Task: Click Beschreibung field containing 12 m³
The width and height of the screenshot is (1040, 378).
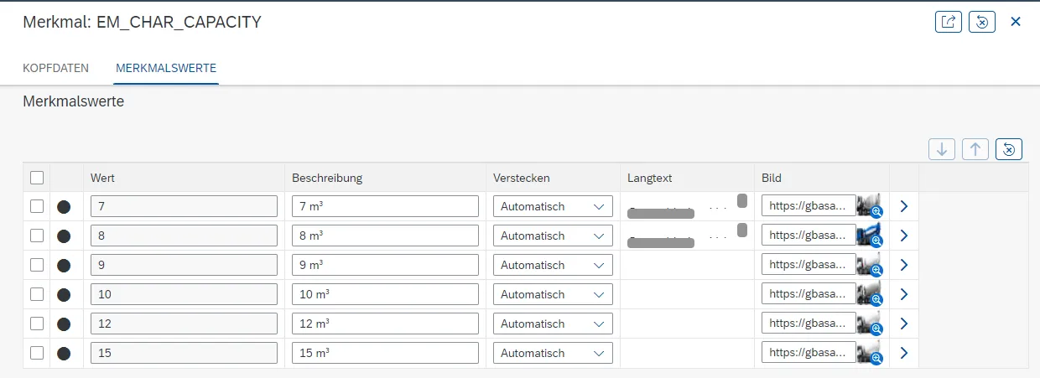Action: (385, 324)
